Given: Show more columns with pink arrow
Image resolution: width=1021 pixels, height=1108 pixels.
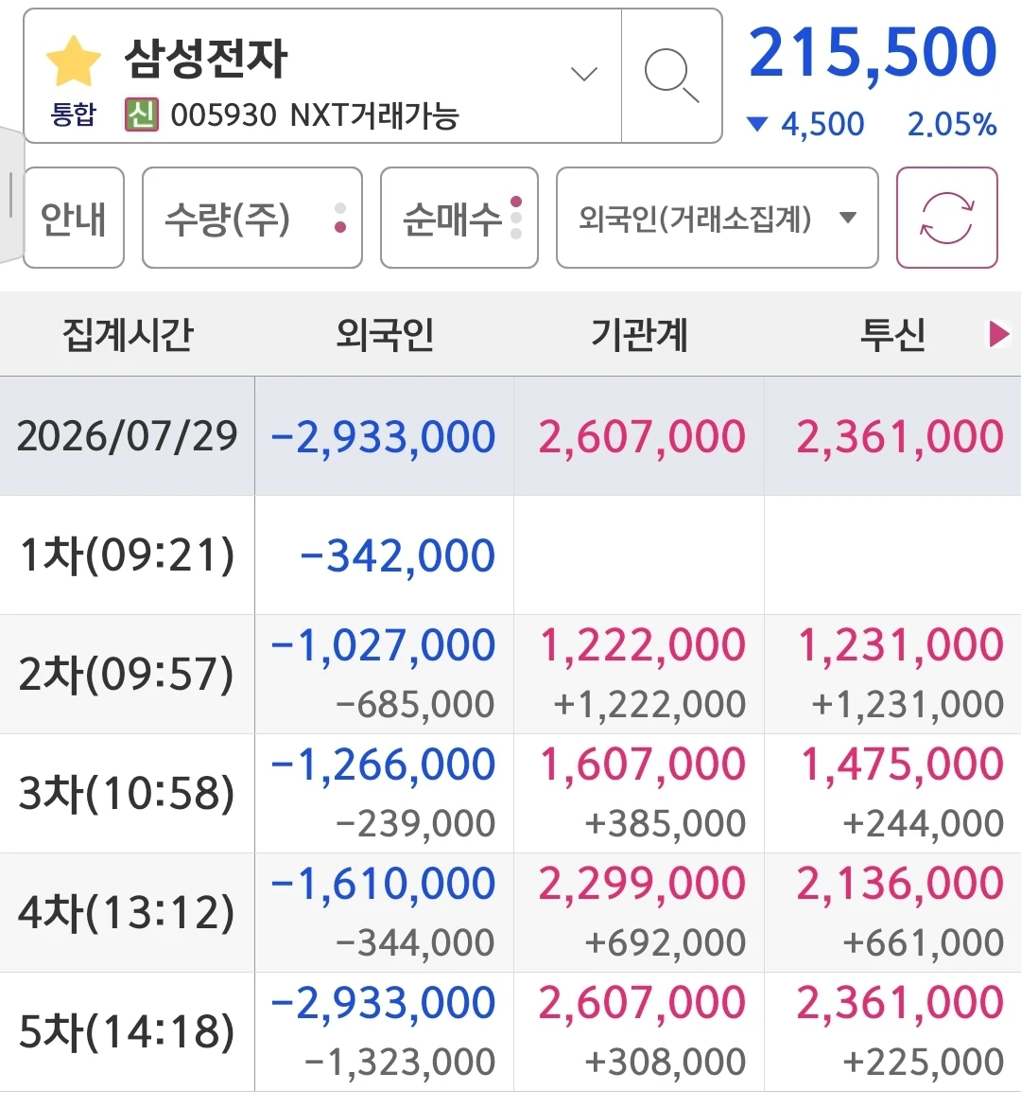Looking at the screenshot, I should (x=998, y=334).
